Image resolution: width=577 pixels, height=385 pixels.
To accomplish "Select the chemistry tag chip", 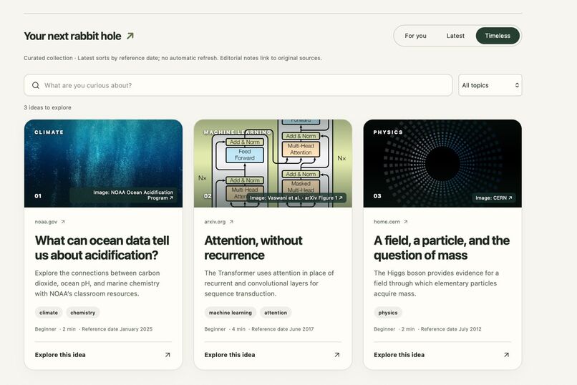I will 83,313.
